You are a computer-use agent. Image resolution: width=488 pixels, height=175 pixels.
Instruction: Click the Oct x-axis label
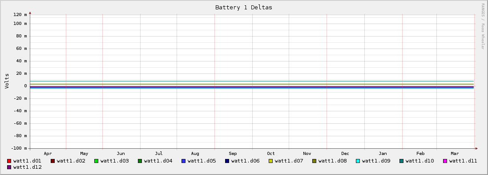(x=271, y=154)
